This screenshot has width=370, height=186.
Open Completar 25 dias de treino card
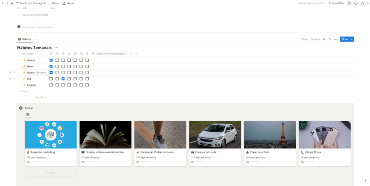(160, 144)
